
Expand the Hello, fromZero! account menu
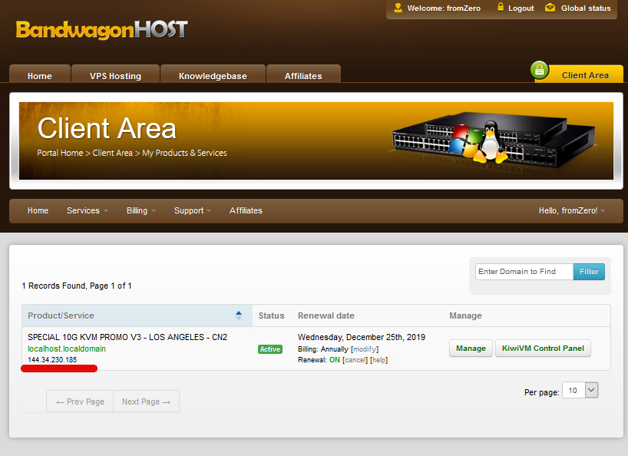click(x=571, y=210)
